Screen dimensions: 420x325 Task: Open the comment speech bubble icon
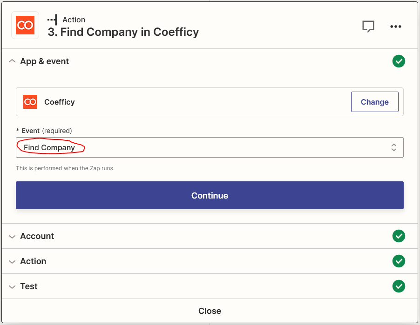[x=368, y=27]
